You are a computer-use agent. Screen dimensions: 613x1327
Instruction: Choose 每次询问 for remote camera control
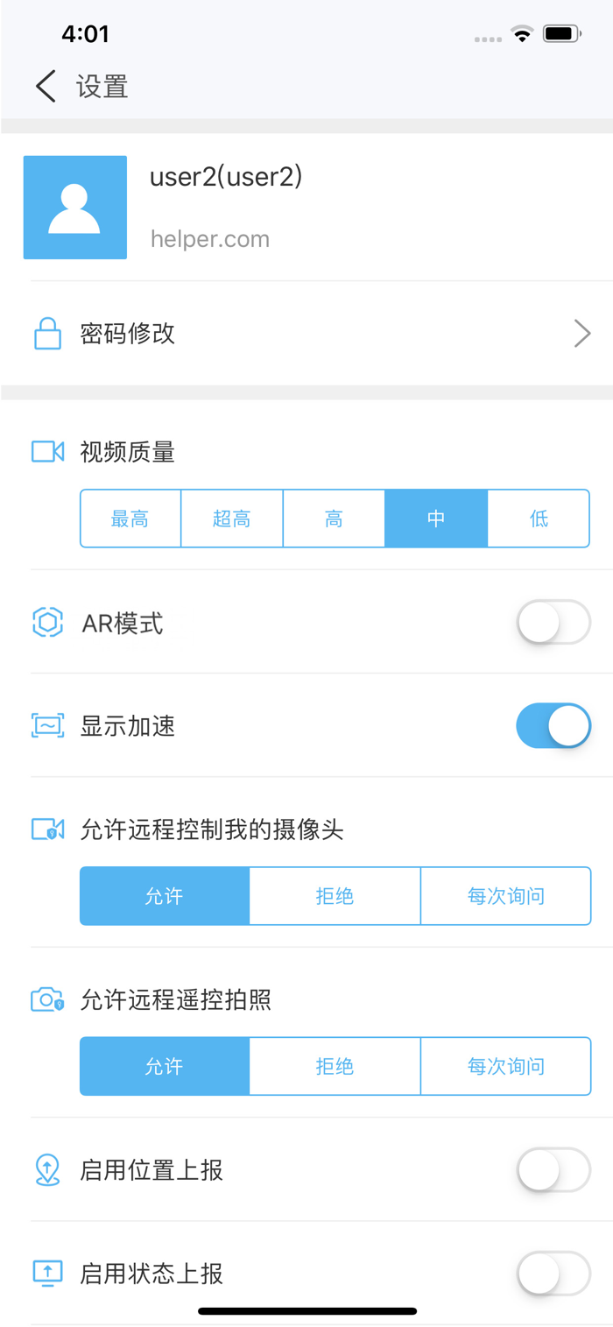(x=506, y=896)
